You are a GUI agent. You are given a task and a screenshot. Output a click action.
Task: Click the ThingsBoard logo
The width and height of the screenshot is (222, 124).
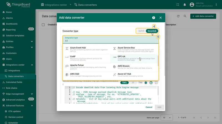pyautogui.click(x=18, y=5)
